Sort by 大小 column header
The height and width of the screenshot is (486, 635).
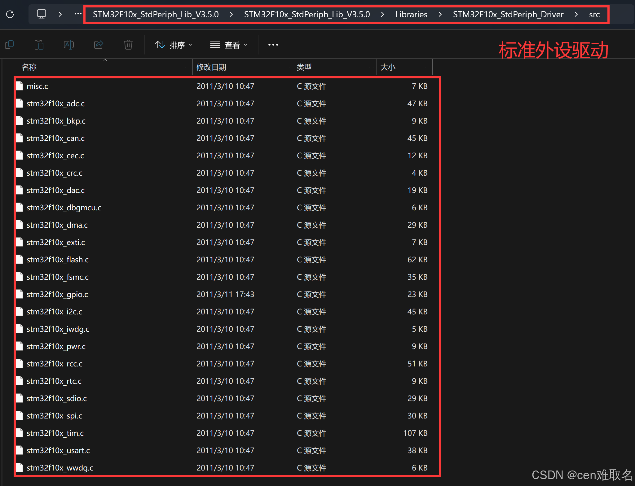tap(388, 67)
